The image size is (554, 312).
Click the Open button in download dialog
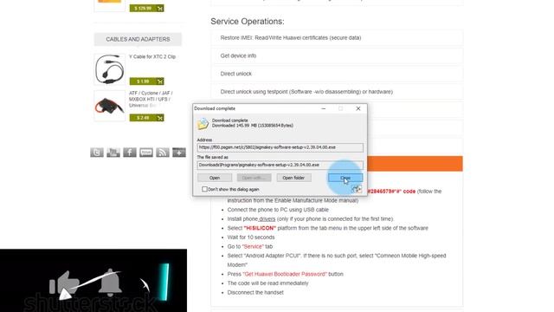215,178
